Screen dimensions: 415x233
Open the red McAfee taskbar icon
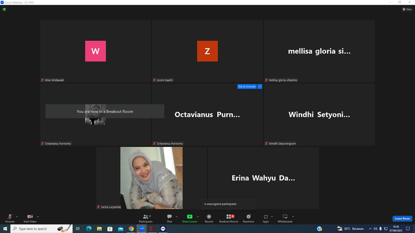(x=152, y=228)
